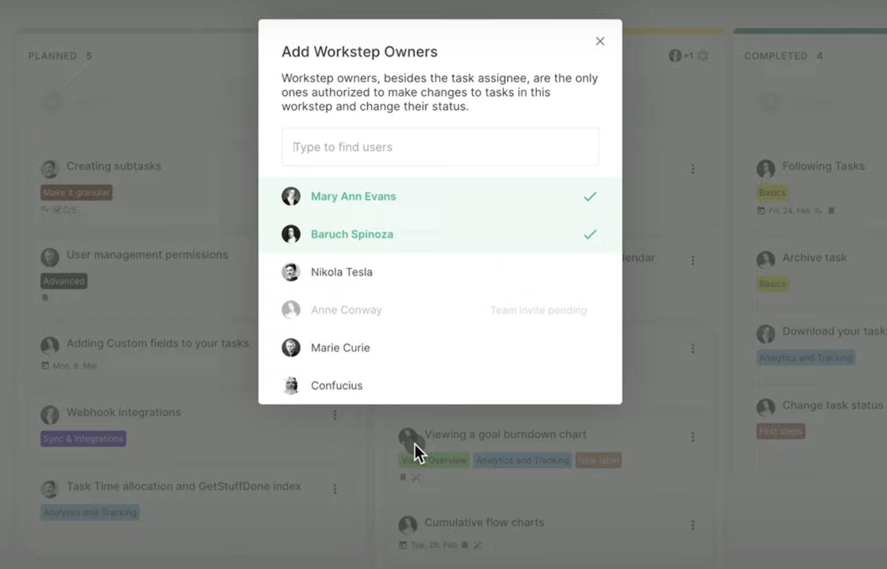Open the Following Tasks card
The image size is (887, 569).
coord(823,166)
